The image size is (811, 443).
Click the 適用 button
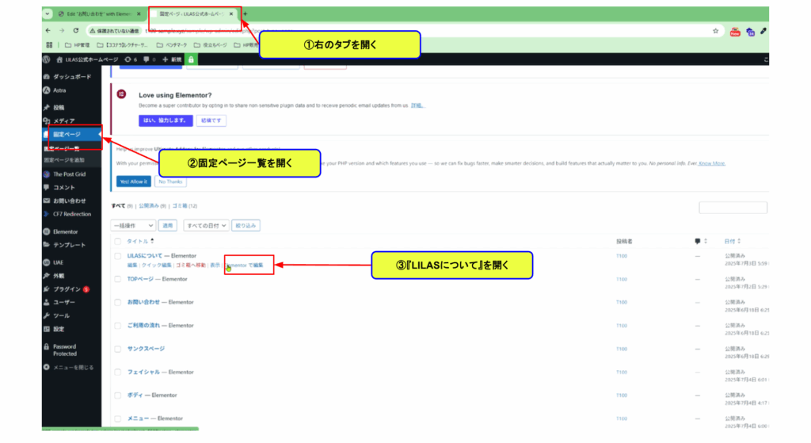click(168, 226)
